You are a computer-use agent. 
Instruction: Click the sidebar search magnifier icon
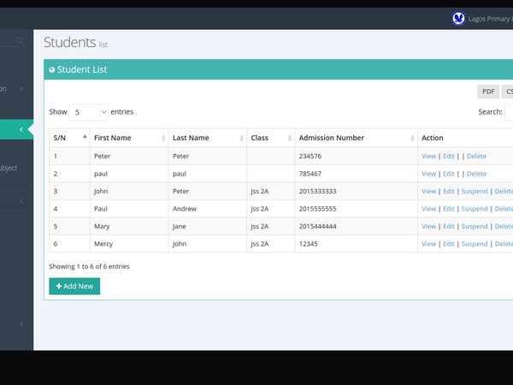click(x=20, y=40)
